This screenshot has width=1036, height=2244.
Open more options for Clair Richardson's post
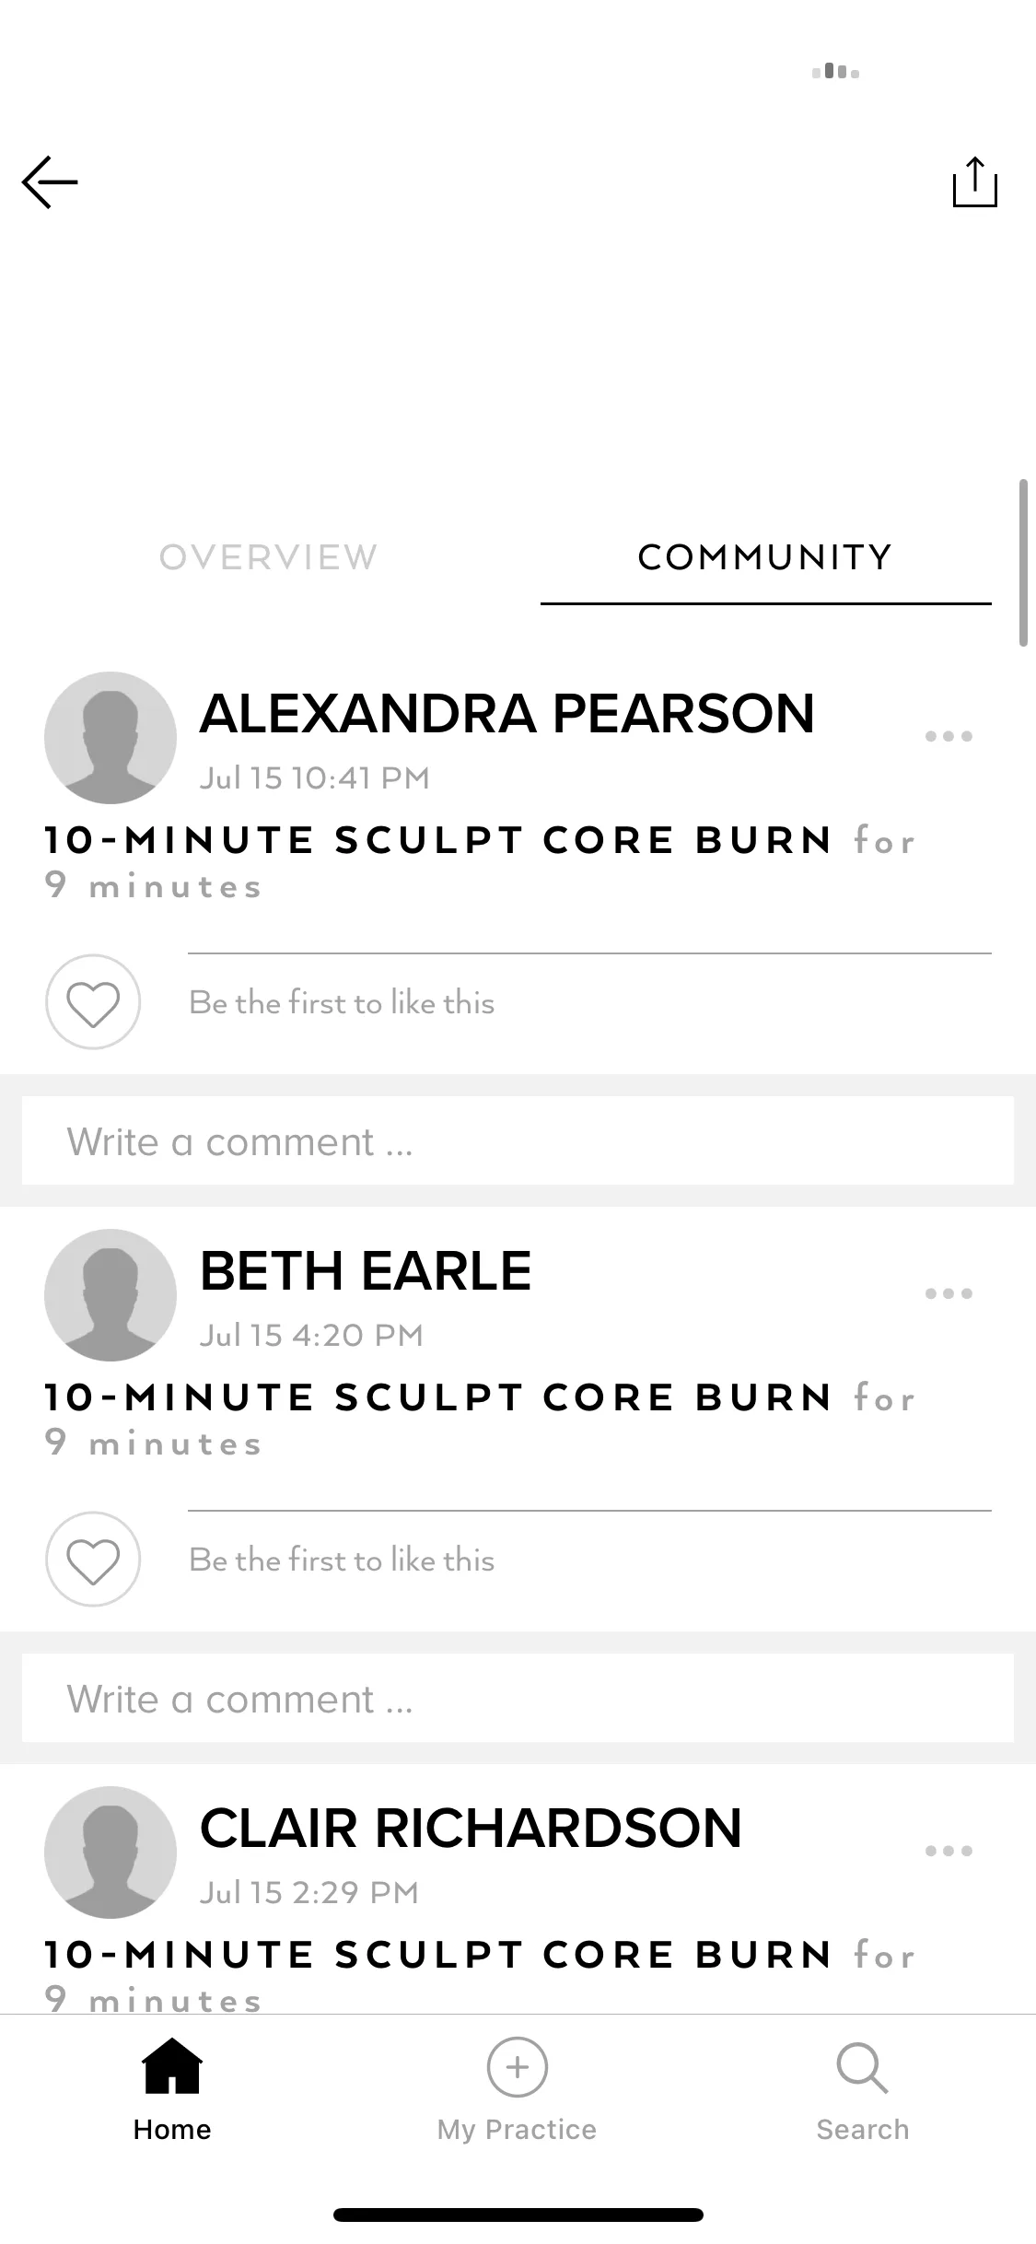(949, 1851)
